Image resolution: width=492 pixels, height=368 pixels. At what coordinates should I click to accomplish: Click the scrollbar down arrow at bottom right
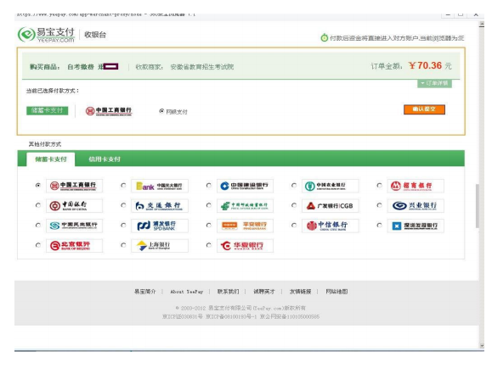tap(482, 346)
